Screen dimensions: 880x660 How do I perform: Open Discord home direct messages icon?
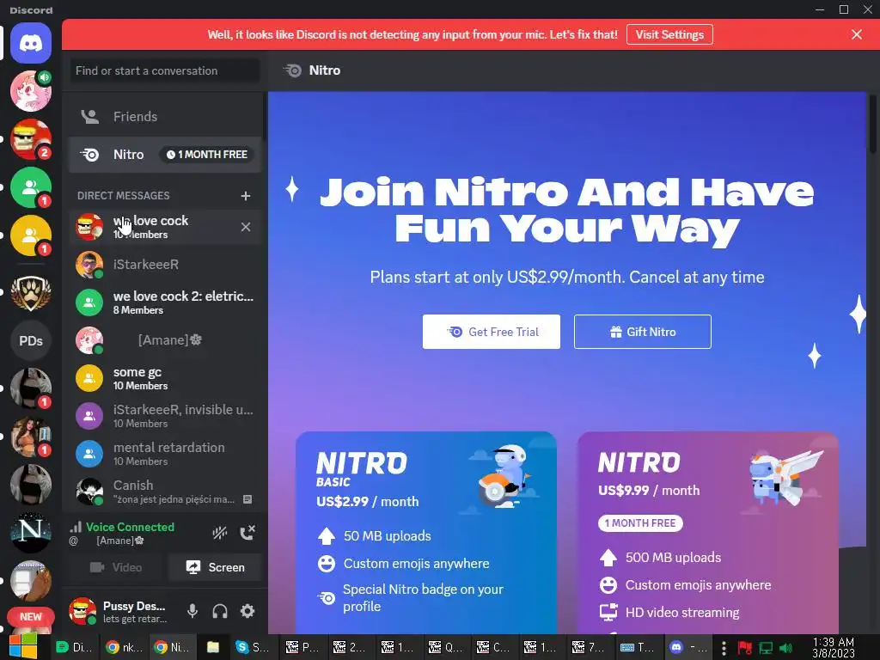click(x=31, y=43)
